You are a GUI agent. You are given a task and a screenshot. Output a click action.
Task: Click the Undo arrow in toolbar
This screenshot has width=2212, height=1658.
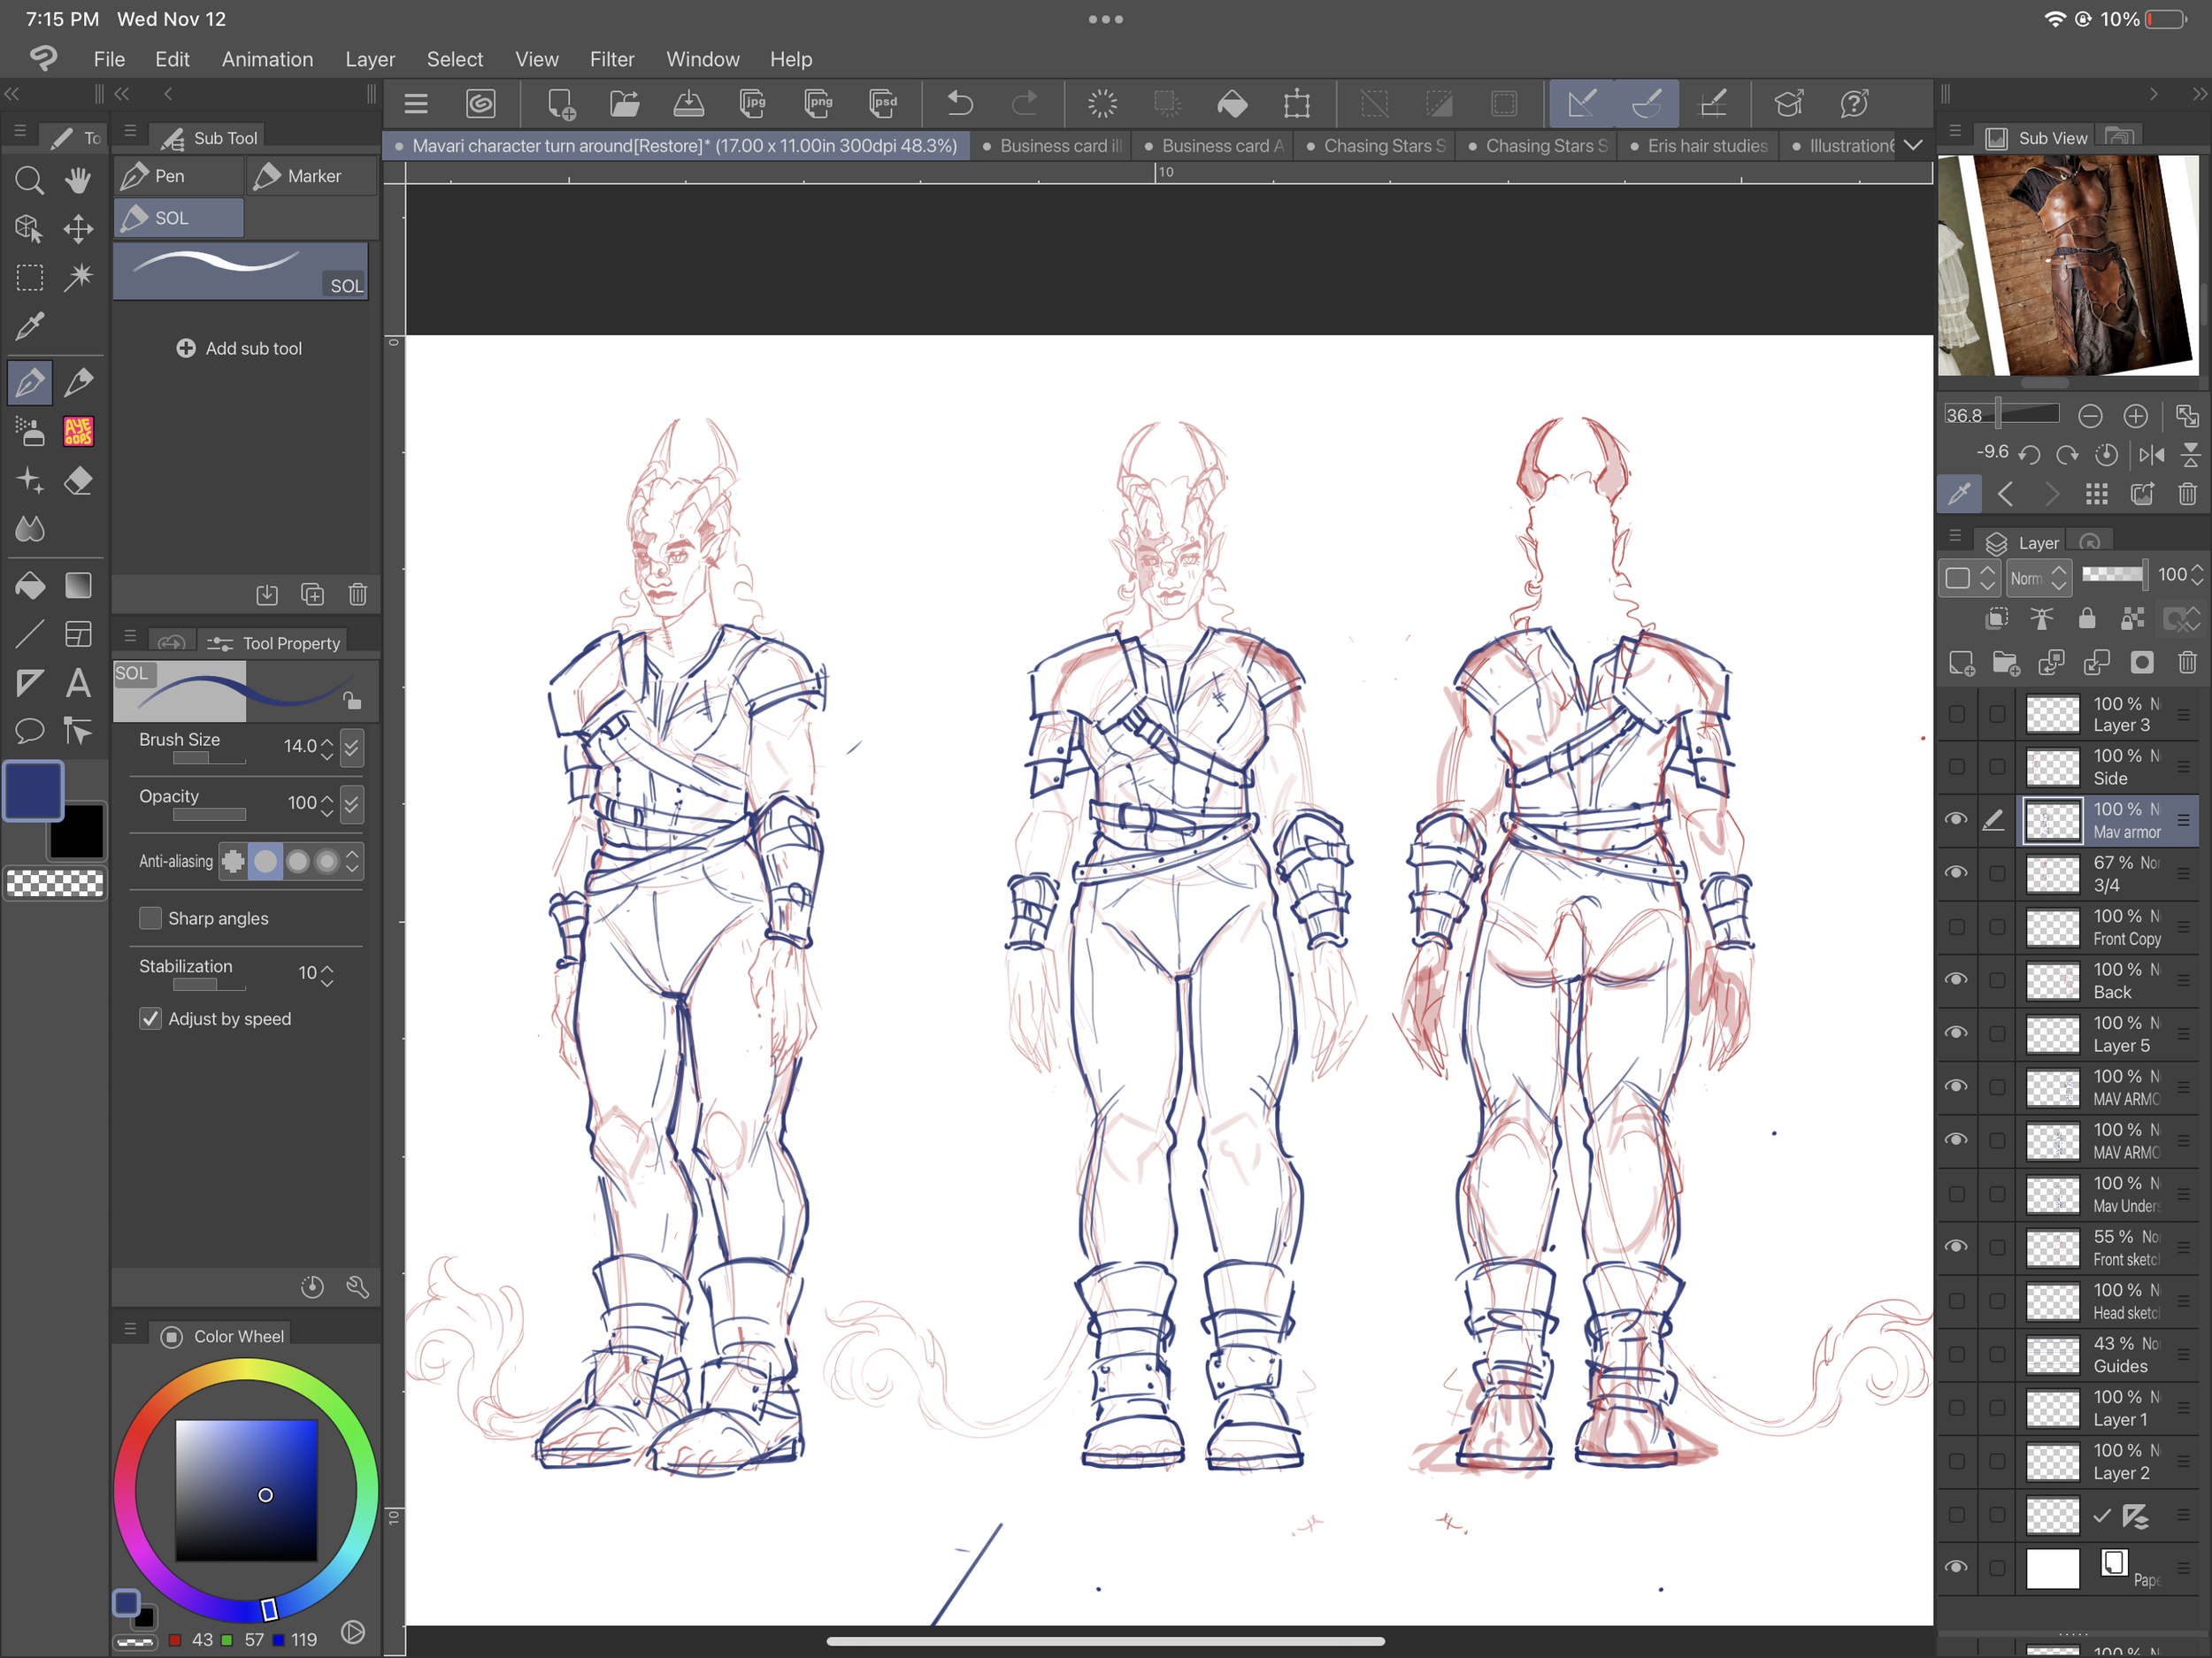(959, 103)
